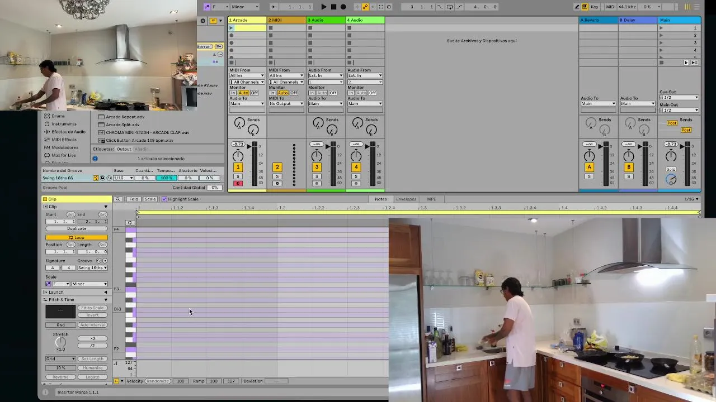Toggle Scale Mode icon in control bar
Screen dimensions: 716x402
tap(206, 7)
